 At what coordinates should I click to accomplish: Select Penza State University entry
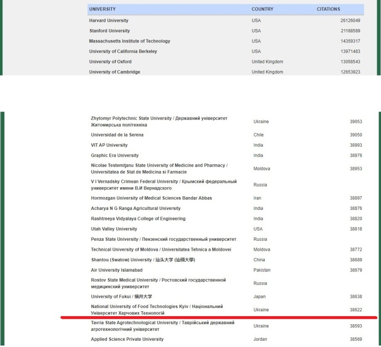point(163,239)
